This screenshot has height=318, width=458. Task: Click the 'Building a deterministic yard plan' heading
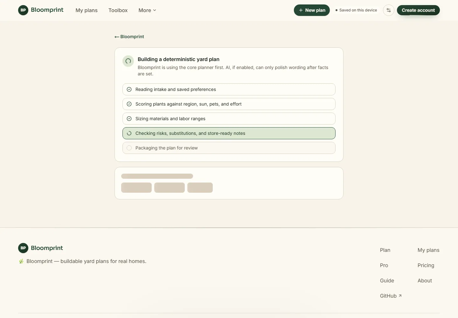point(178,59)
